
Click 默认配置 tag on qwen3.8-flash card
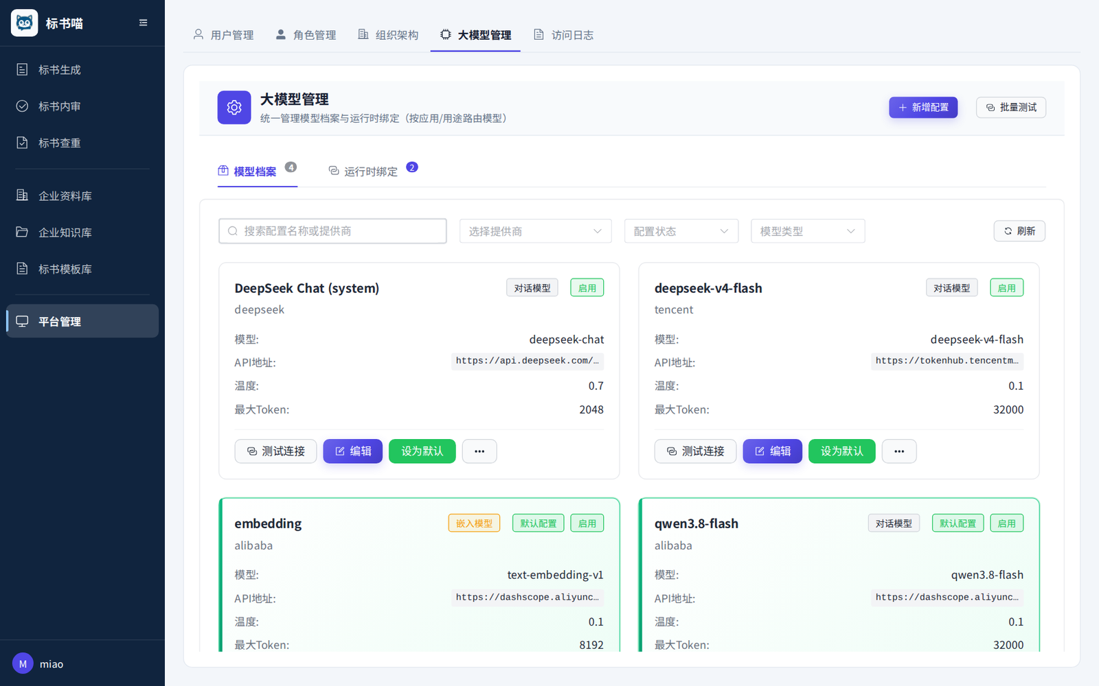click(x=958, y=523)
